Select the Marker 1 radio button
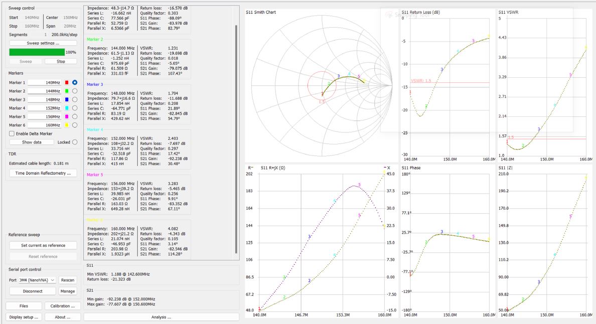This screenshot has height=324, width=596. pos(74,82)
